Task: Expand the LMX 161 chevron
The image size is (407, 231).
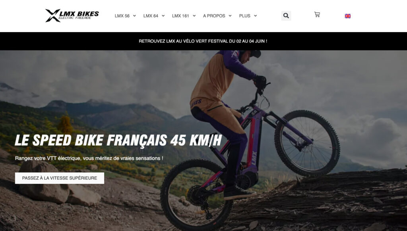Action: point(194,16)
